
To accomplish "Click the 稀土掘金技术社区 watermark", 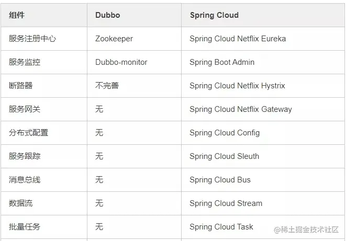I will pyautogui.click(x=306, y=230).
